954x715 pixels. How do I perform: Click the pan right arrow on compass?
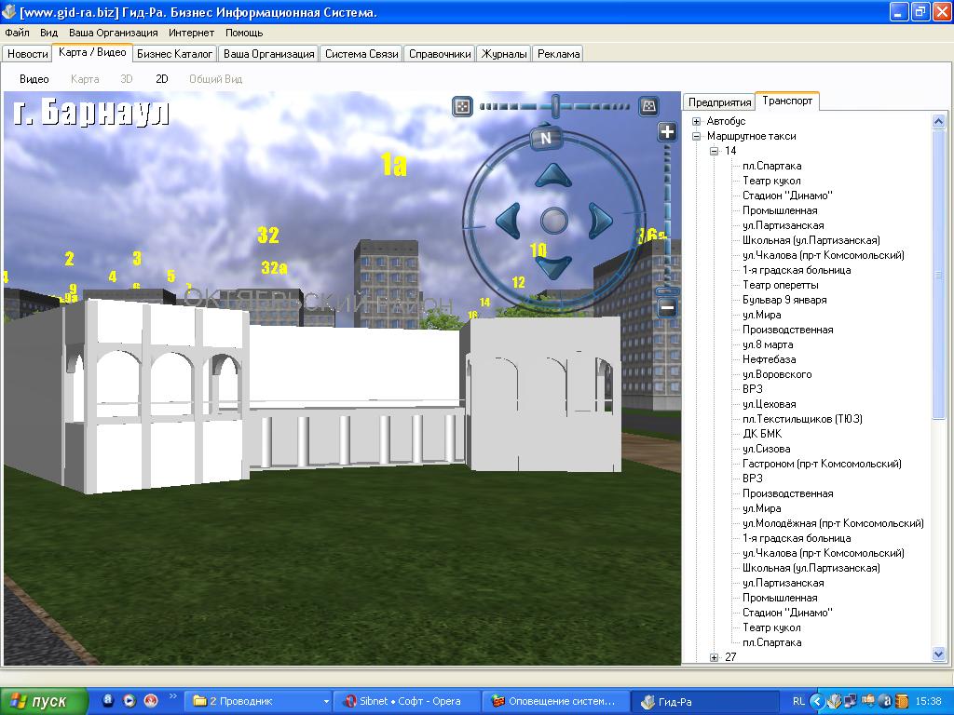click(599, 221)
